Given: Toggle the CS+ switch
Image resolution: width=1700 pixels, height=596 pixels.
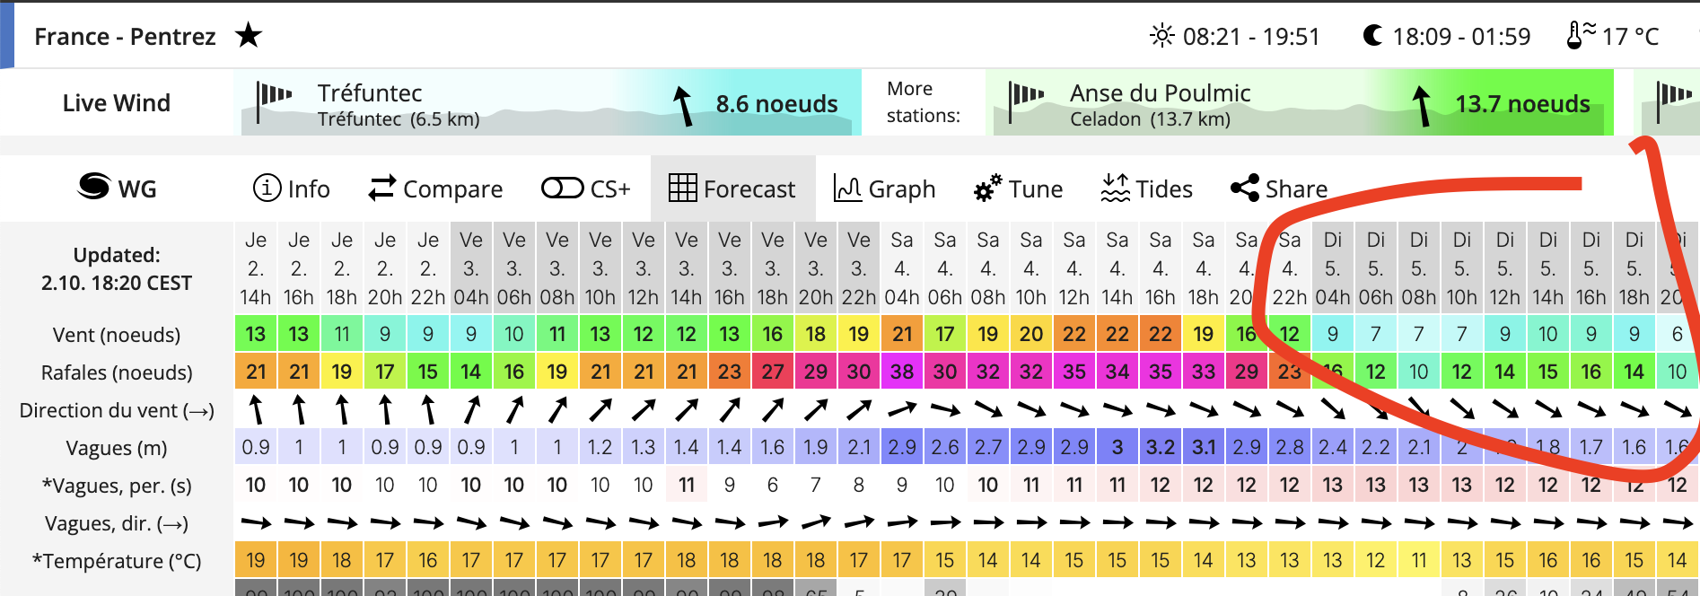Looking at the screenshot, I should point(562,188).
